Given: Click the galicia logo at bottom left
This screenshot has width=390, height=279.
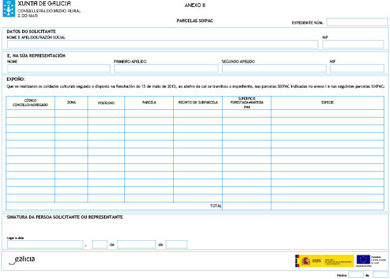Looking at the screenshot, I should (x=23, y=259).
